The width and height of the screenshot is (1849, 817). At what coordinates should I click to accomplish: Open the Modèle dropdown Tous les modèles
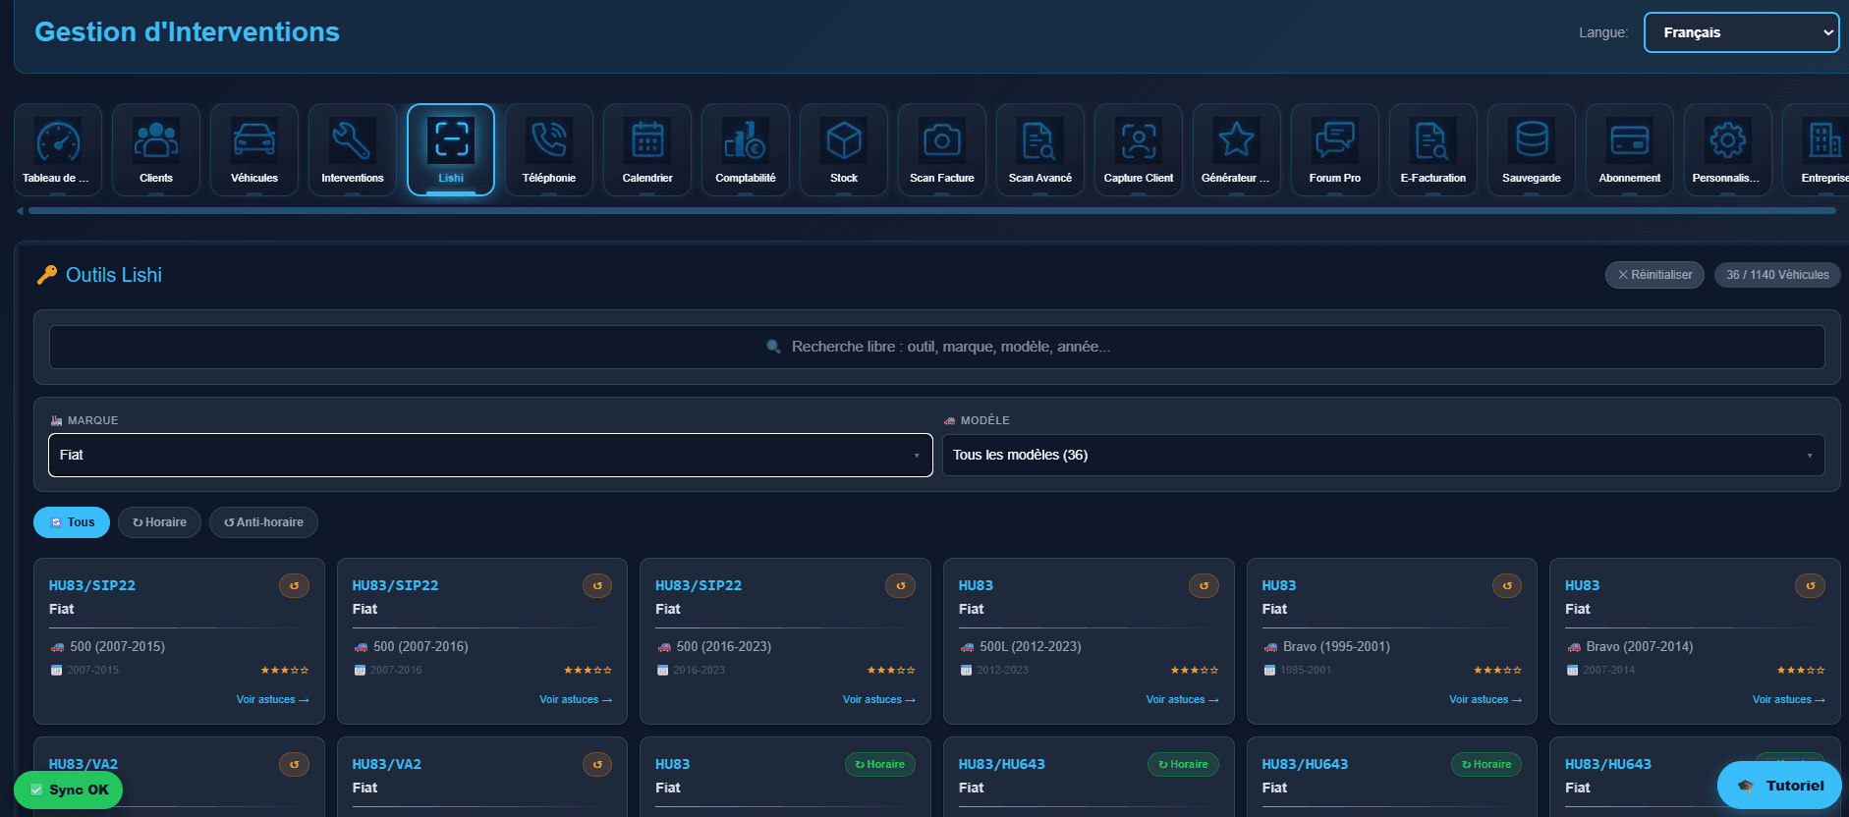1383,455
